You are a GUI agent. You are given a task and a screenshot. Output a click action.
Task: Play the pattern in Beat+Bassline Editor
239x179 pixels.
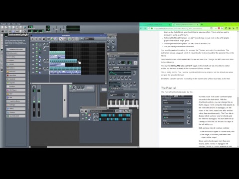click(82, 111)
